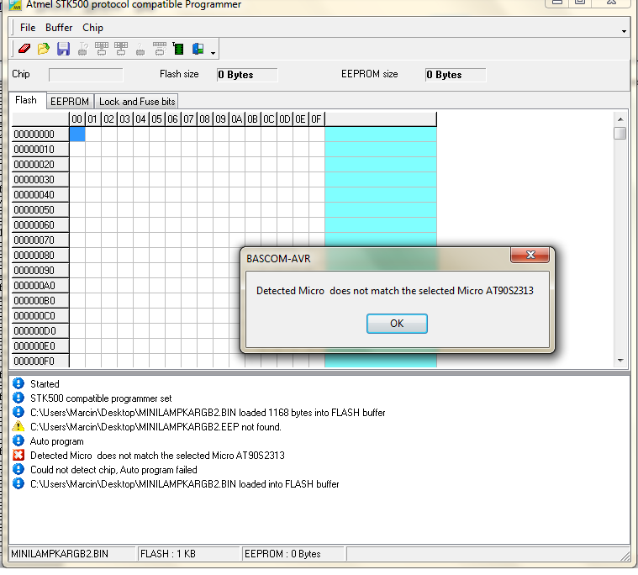The image size is (638, 575).
Task: Click the 'MINILAMPKARGB2.EEP not found' warning line
Action: (x=156, y=427)
